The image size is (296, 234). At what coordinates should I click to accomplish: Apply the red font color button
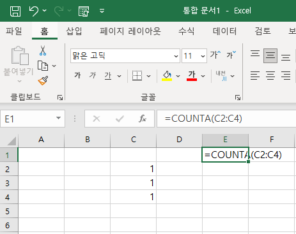[x=192, y=76]
